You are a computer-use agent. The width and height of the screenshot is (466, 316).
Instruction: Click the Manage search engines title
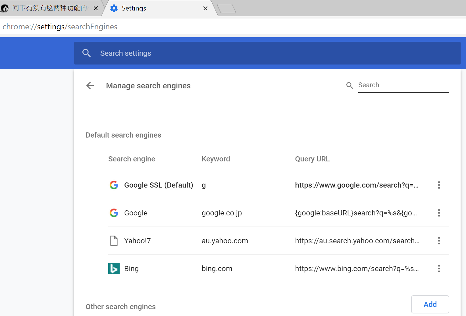[148, 86]
